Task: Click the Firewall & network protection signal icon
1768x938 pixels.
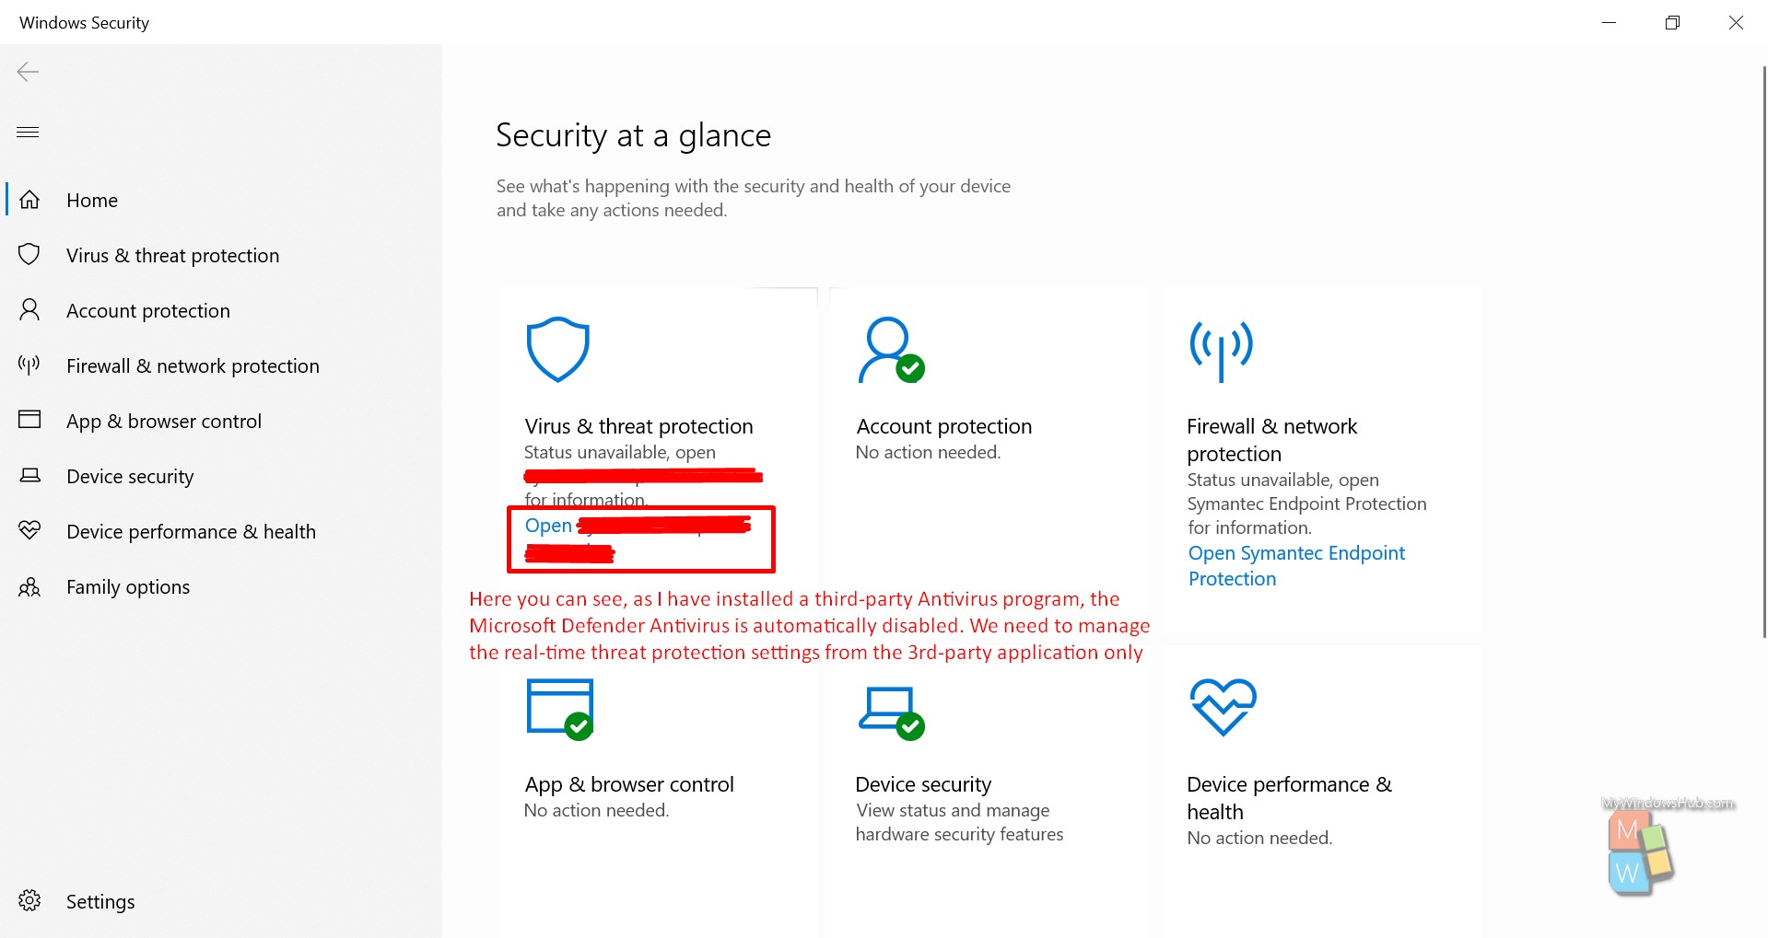Action: click(28, 365)
